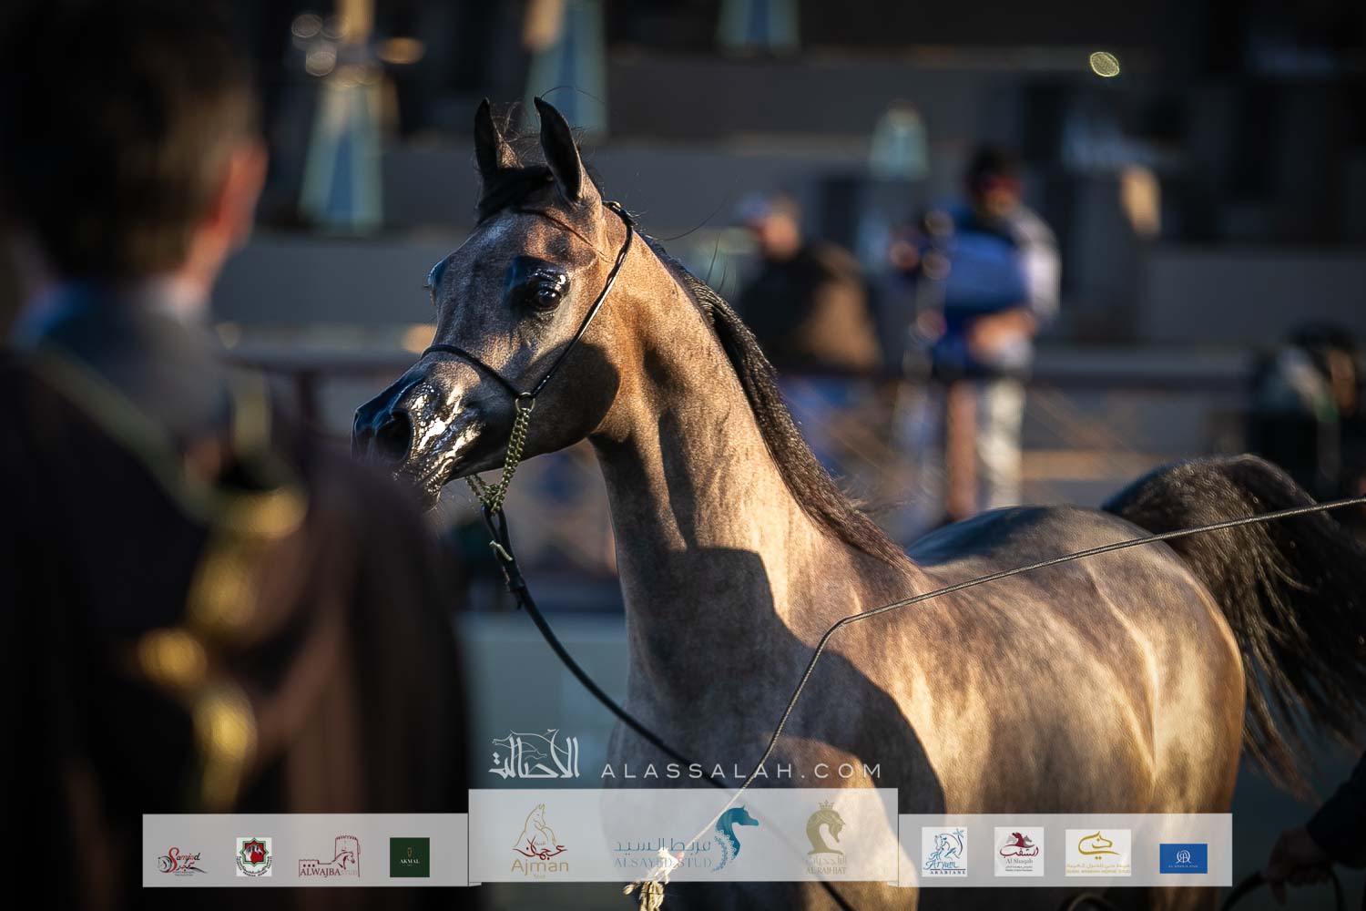The height and width of the screenshot is (911, 1366).
Task: Open the Alwajba Stud logo
Action: tap(329, 857)
